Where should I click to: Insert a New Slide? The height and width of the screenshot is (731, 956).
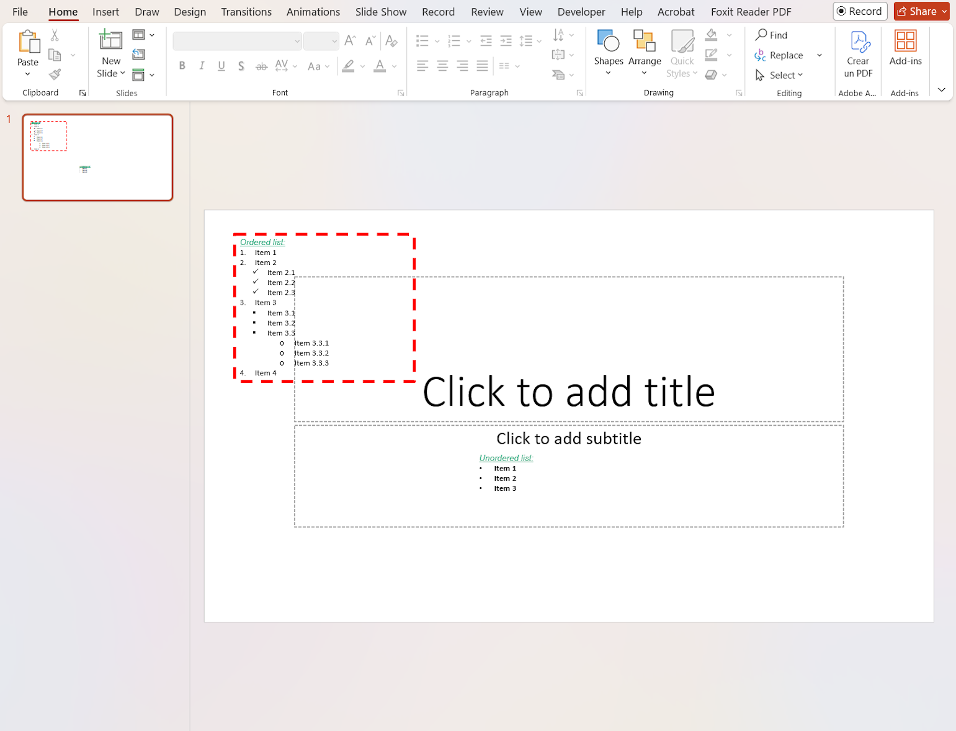110,41
